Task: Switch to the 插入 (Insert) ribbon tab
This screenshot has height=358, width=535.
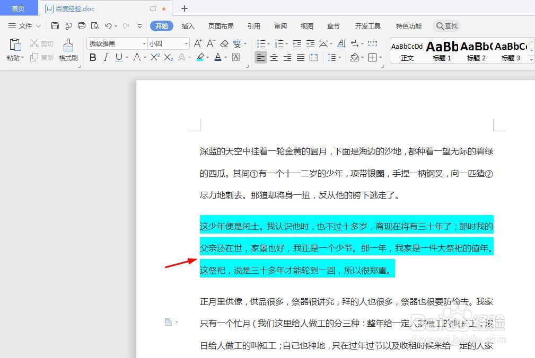Action: tap(188, 25)
